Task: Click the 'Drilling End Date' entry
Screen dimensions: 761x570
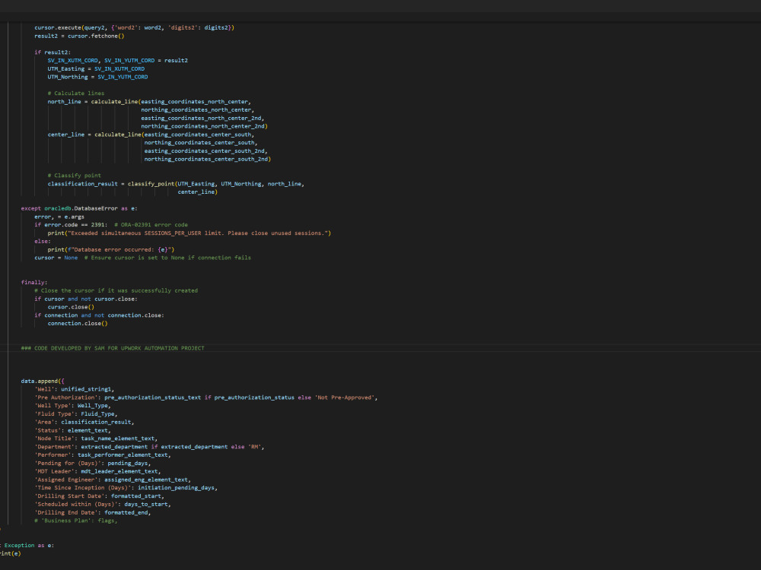Action: pos(93,513)
